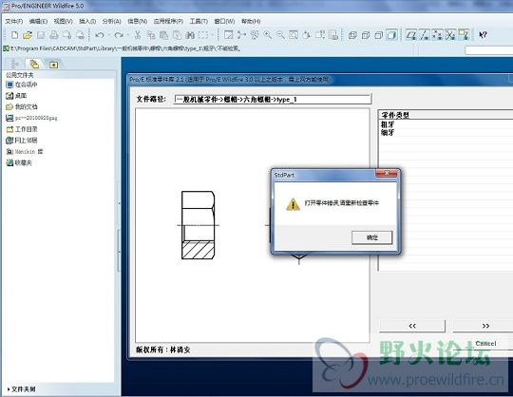The height and width of the screenshot is (397, 513).
Task: Select No Hidden display style icon
Action: (378, 34)
